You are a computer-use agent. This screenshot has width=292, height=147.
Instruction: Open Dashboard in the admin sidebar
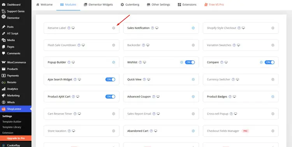(16, 5)
